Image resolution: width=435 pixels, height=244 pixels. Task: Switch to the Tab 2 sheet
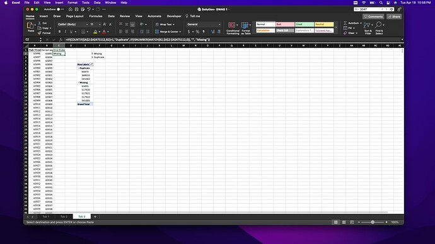pos(64,216)
